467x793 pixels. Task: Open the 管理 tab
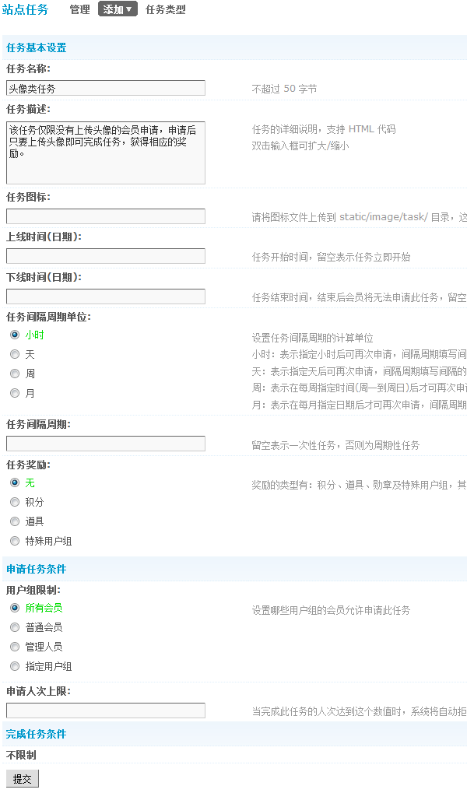click(x=79, y=10)
